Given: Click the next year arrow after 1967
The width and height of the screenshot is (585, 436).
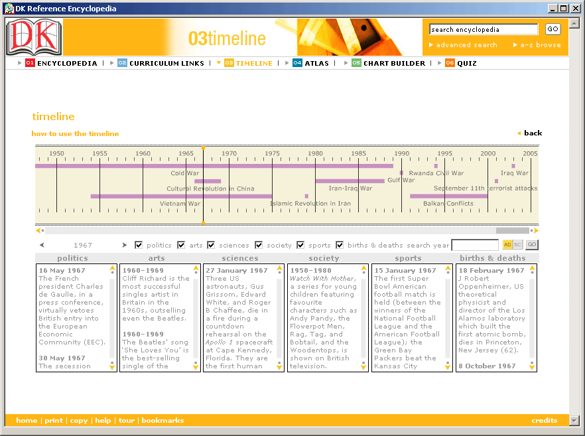Looking at the screenshot, I should click(125, 245).
